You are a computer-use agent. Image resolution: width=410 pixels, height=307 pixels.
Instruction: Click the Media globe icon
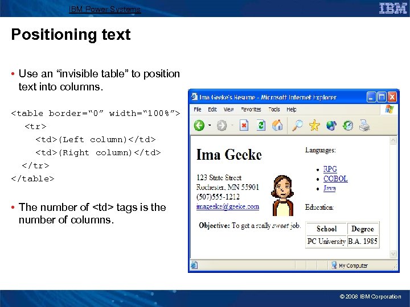[331, 126]
